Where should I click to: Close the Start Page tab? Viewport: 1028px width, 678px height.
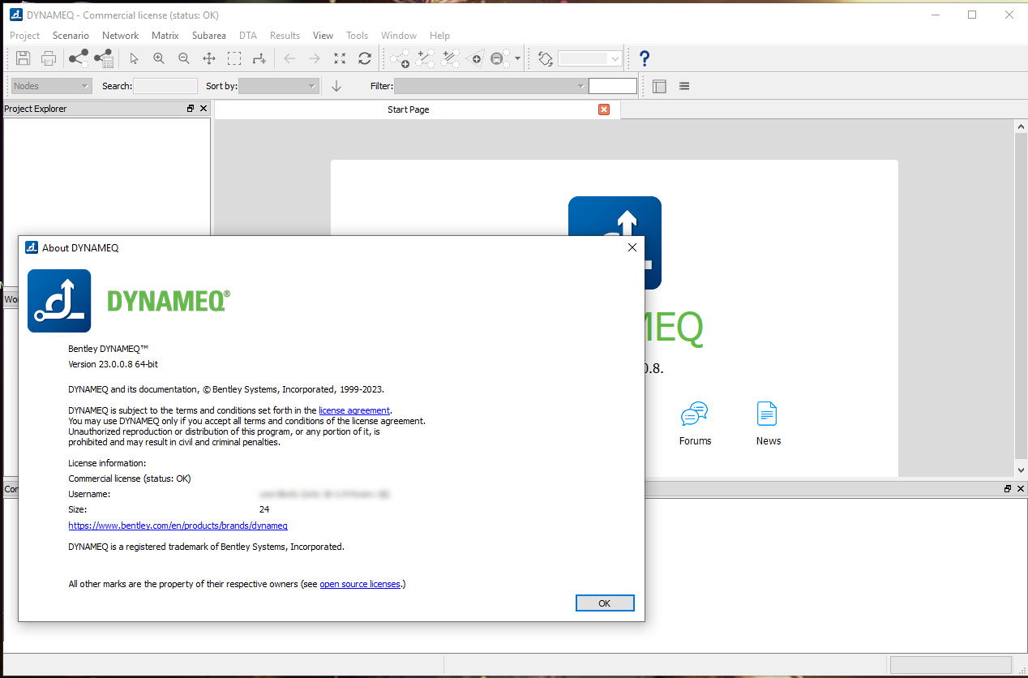604,109
